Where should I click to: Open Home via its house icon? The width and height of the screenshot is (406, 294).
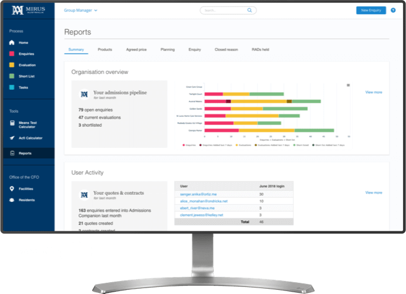click(x=12, y=42)
